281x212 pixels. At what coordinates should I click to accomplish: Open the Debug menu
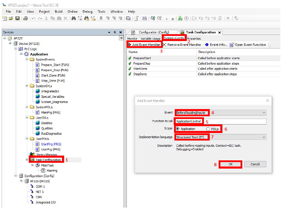[87, 12]
